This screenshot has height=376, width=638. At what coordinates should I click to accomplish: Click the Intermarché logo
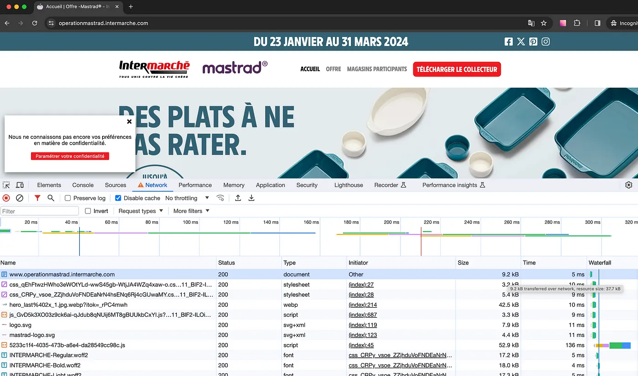click(154, 69)
